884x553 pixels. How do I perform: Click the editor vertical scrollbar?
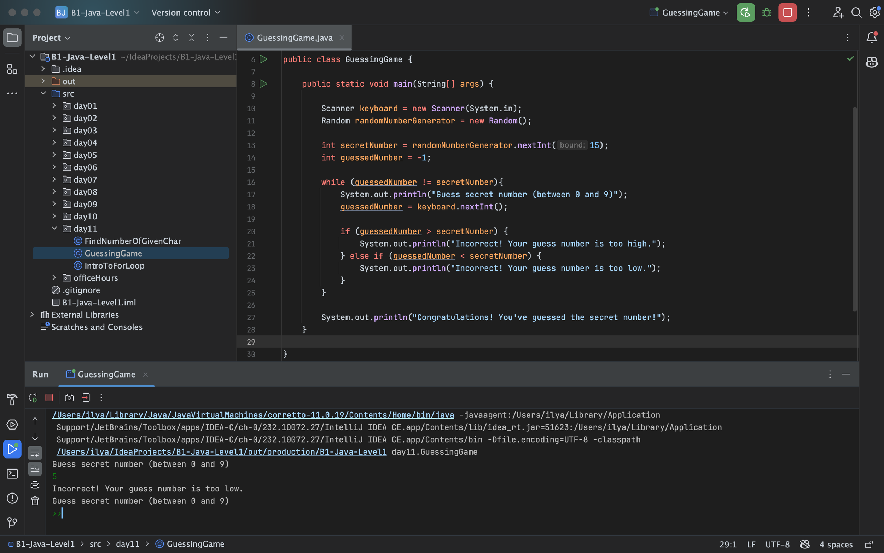tap(854, 208)
